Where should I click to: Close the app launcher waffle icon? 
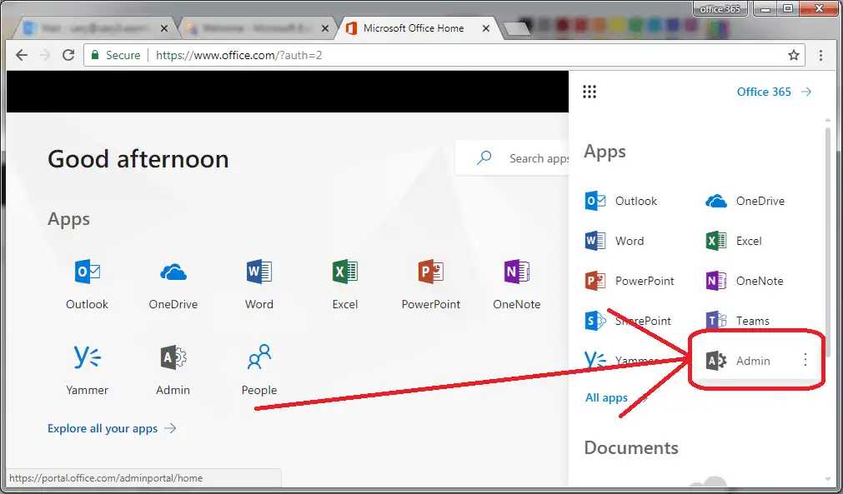pos(590,92)
